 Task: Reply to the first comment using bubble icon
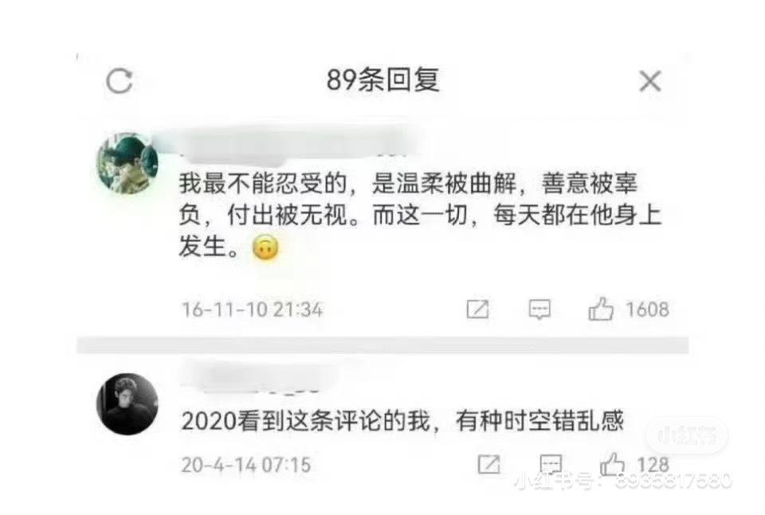(539, 309)
